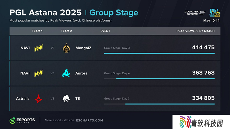
Task: Click the Team Spirit dragon logo
Action: 66,99
